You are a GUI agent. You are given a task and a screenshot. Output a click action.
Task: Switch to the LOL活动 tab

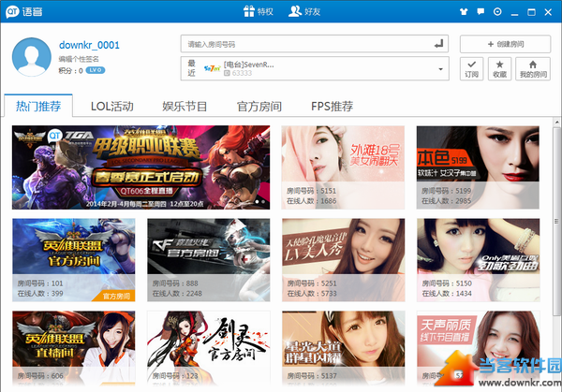tap(111, 106)
